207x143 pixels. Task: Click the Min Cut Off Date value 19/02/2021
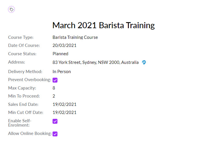coord(64,113)
